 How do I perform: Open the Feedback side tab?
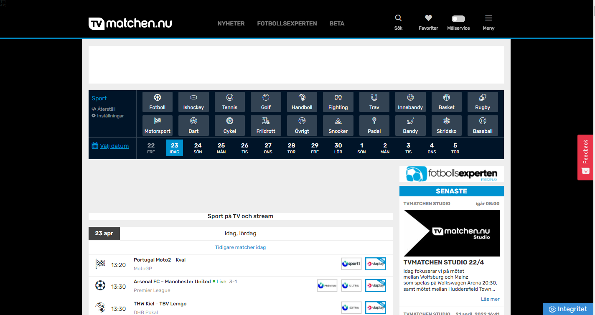point(585,157)
